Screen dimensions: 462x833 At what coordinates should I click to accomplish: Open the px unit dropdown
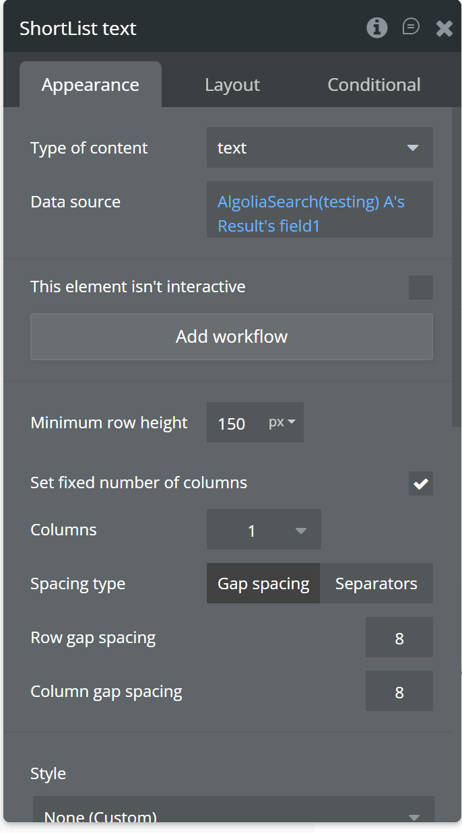(282, 423)
